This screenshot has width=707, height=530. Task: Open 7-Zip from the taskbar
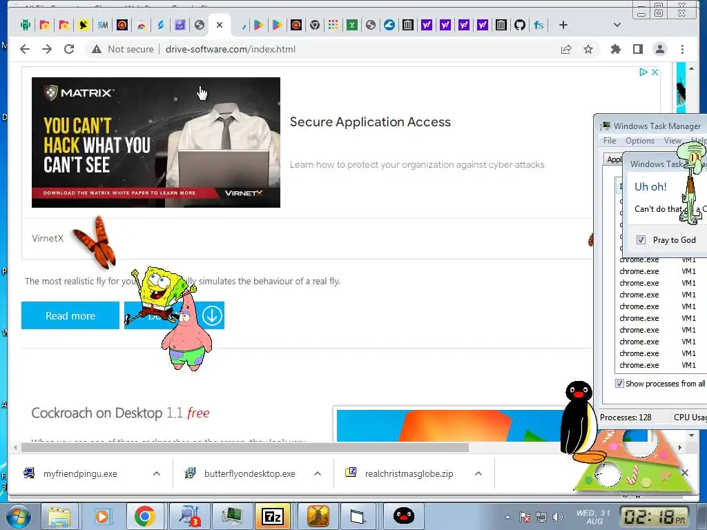click(273, 516)
